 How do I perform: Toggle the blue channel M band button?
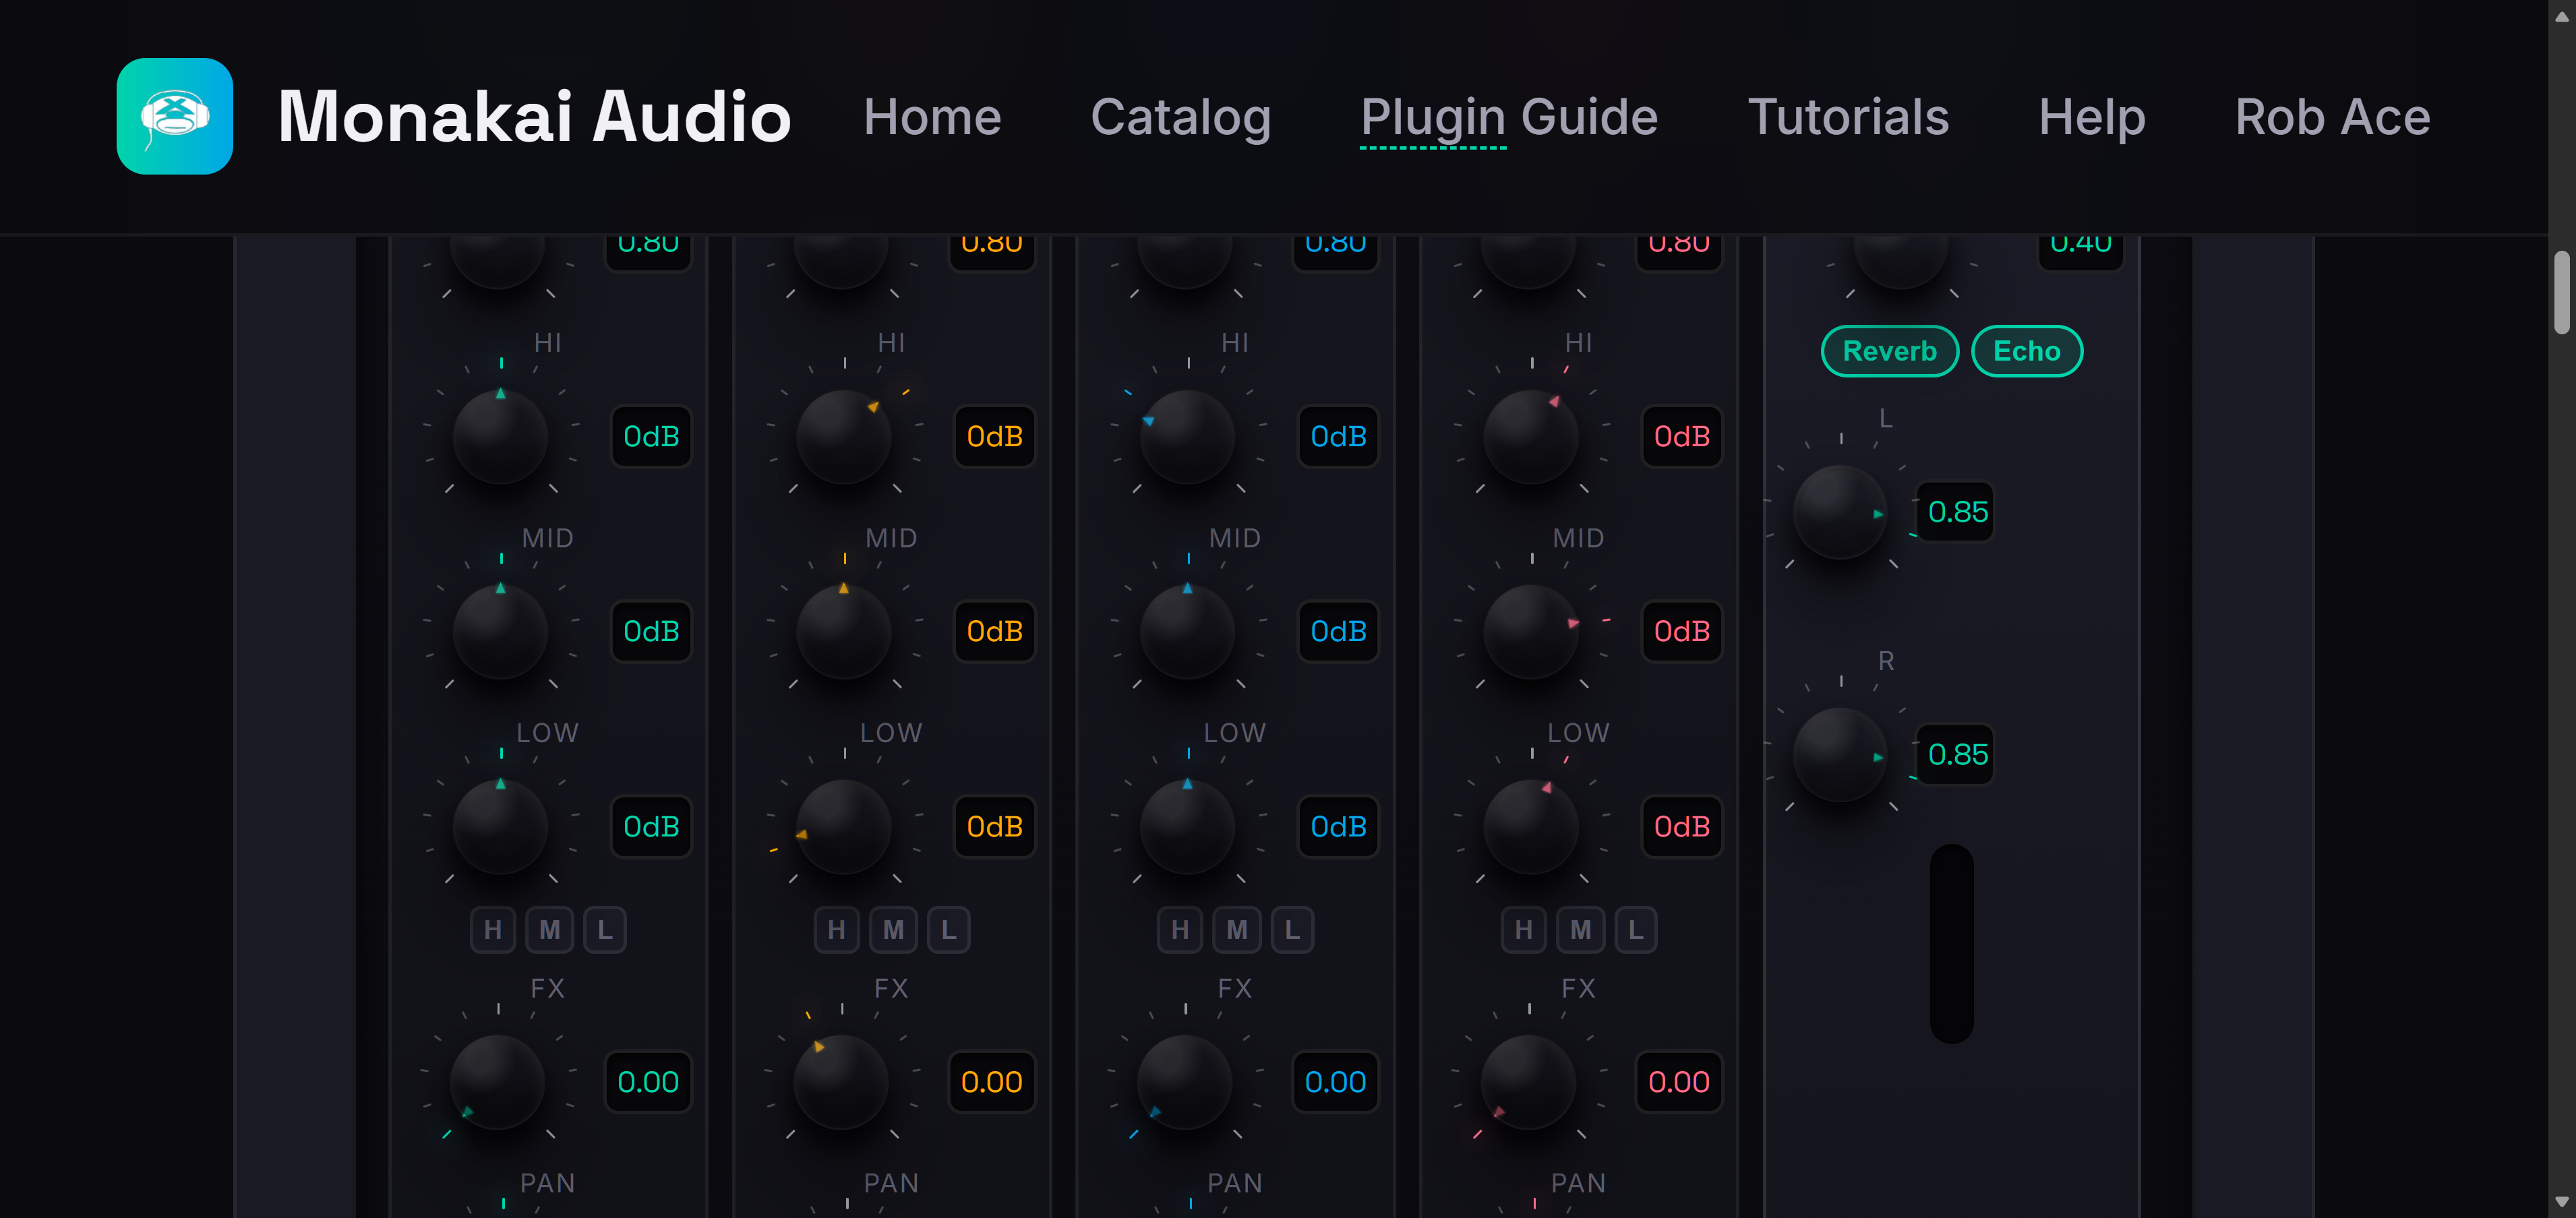tap(1237, 930)
